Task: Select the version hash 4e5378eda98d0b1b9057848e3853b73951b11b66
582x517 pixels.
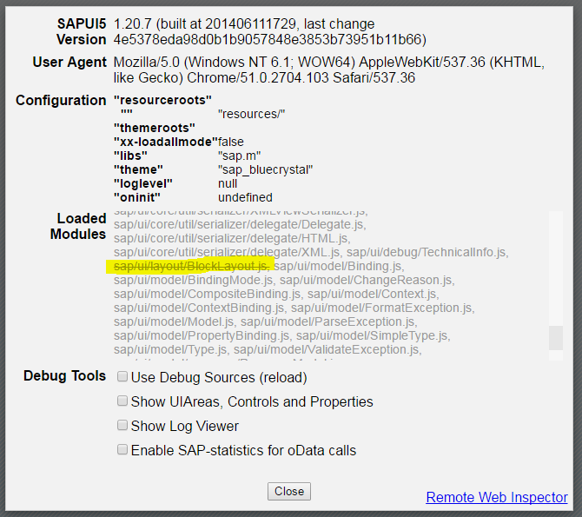Action: coord(268,39)
